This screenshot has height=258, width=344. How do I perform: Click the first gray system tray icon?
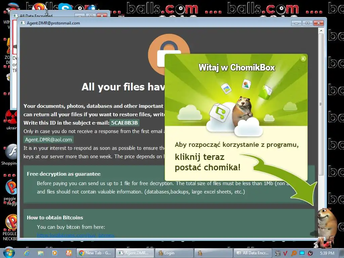point(277,253)
